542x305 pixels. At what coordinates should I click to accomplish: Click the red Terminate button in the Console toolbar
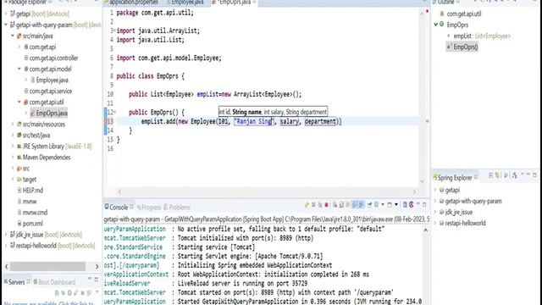coord(326,205)
